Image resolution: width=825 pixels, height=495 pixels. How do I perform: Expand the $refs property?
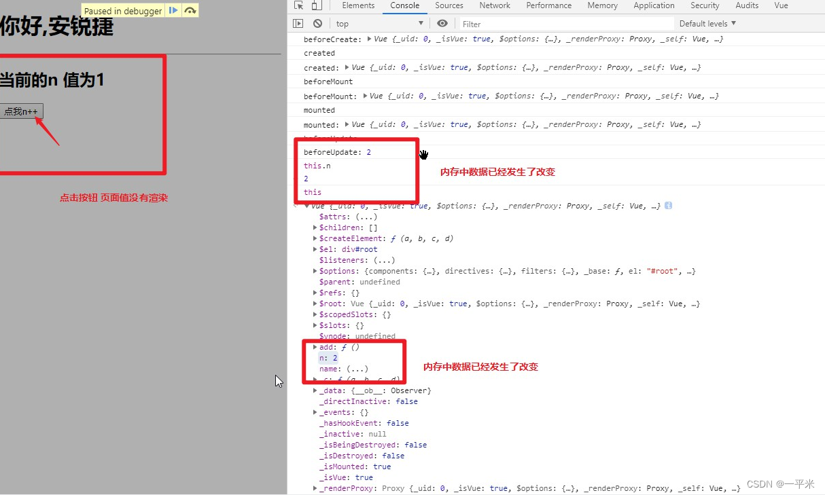point(315,293)
